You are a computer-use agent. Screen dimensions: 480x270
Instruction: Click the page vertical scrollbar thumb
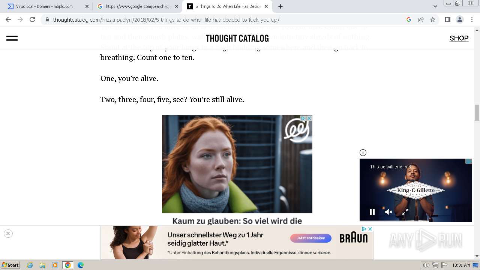click(x=477, y=112)
